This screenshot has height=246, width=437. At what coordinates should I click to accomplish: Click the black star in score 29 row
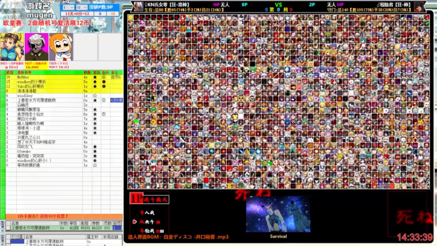(95, 77)
